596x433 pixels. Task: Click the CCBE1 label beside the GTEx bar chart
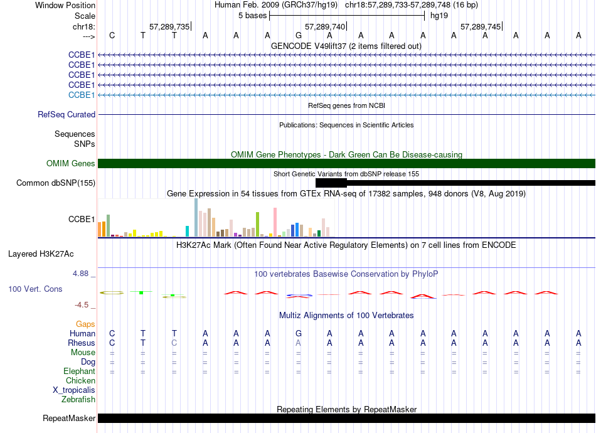coord(82,220)
